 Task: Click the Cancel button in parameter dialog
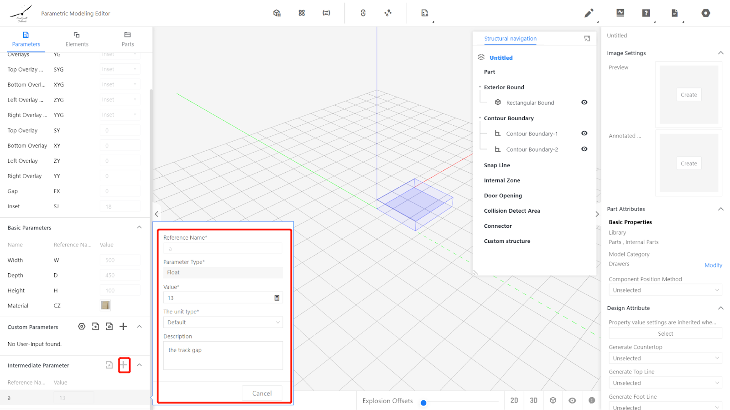click(262, 393)
